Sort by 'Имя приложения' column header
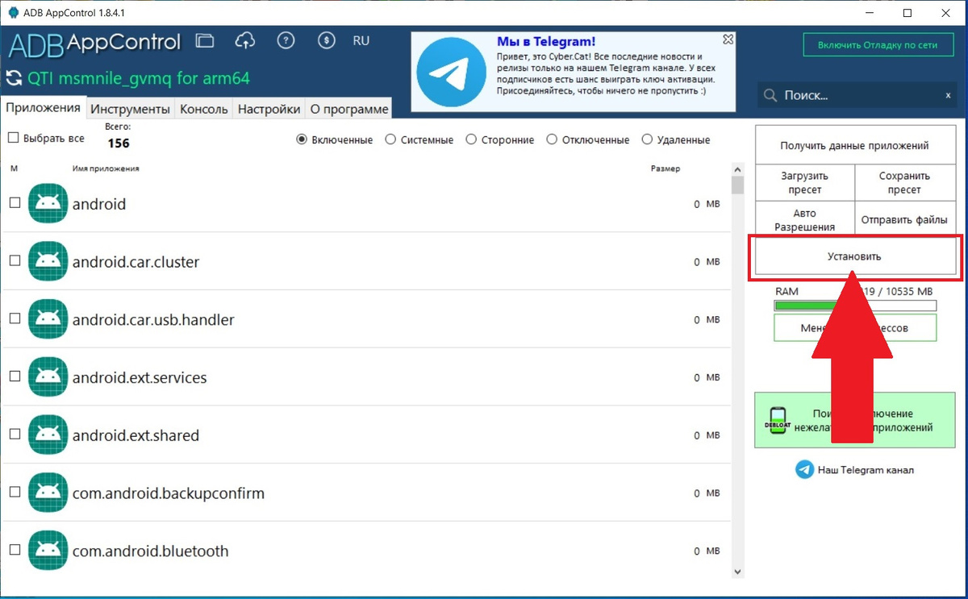This screenshot has height=599, width=968. click(106, 168)
